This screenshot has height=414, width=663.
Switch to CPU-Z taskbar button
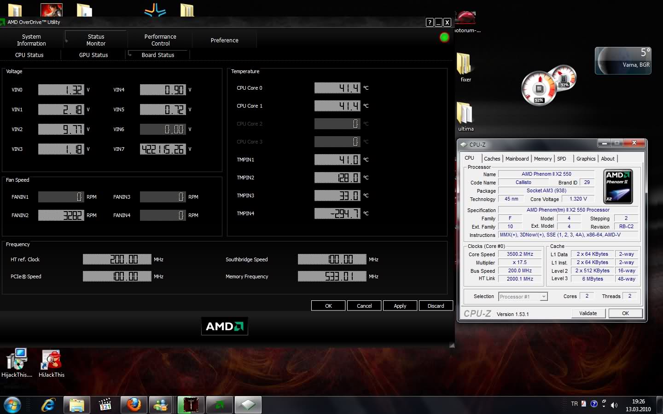tap(248, 405)
